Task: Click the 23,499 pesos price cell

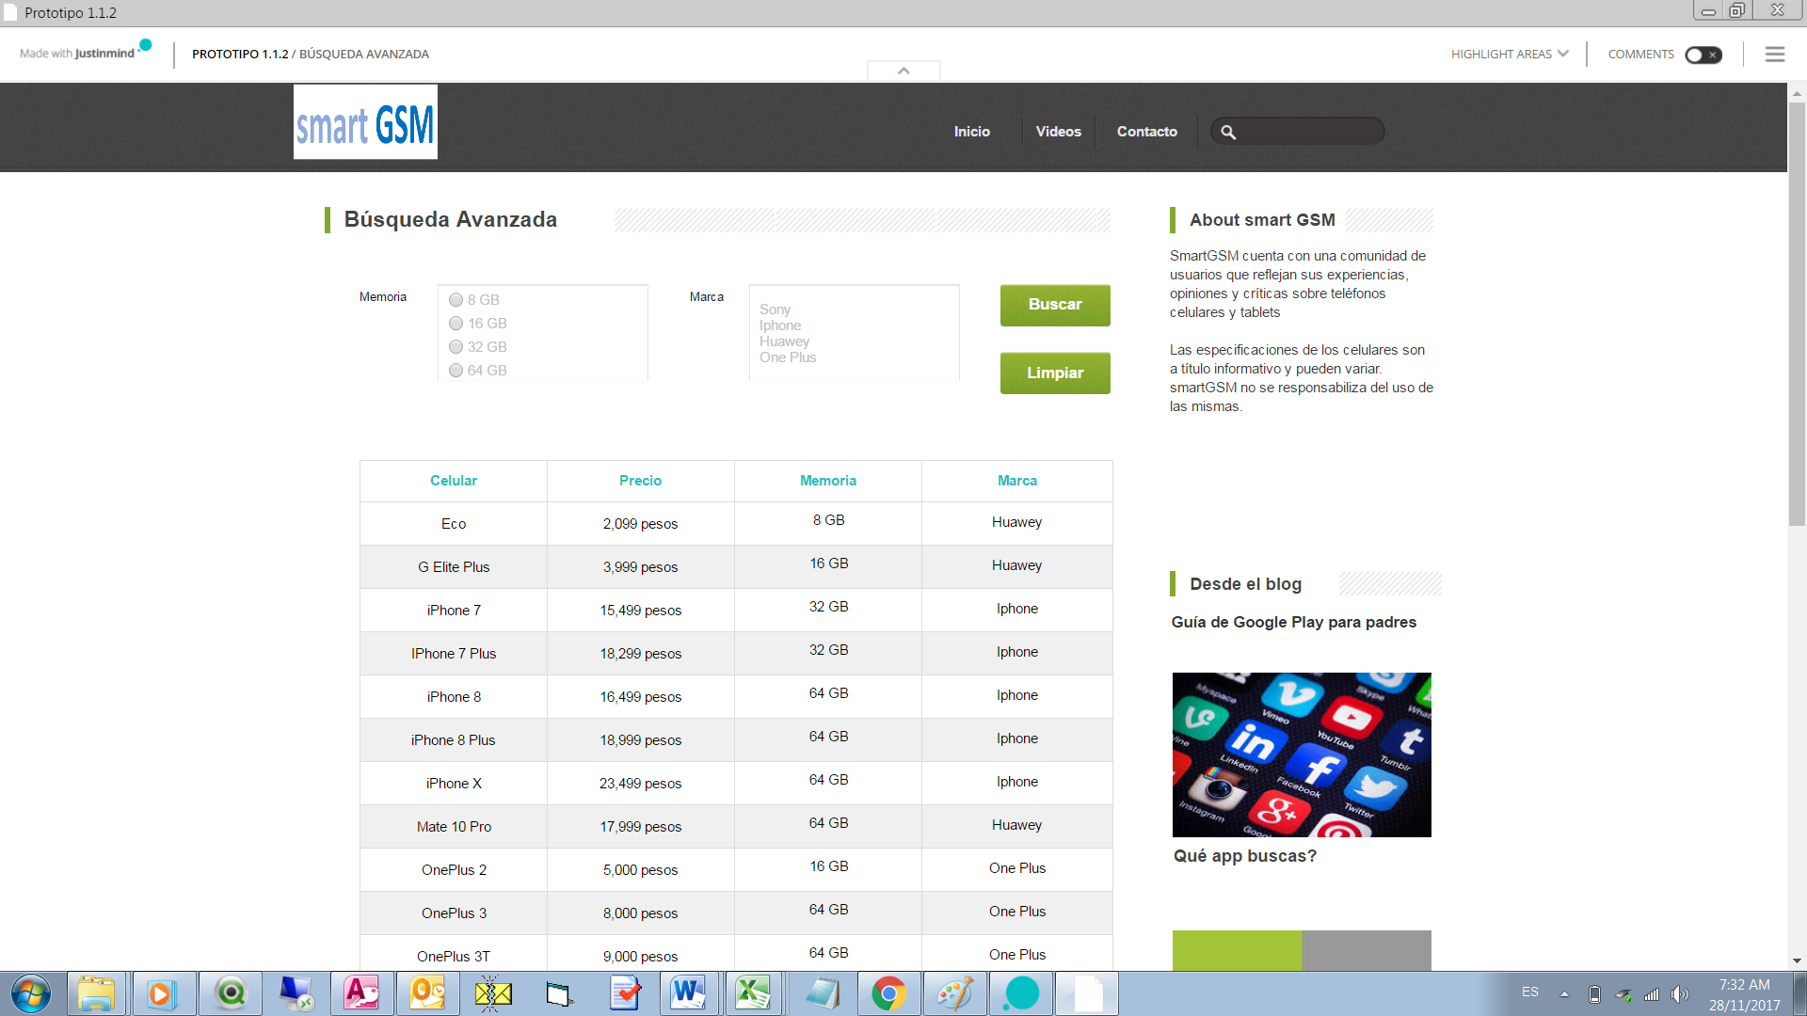Action: click(641, 784)
